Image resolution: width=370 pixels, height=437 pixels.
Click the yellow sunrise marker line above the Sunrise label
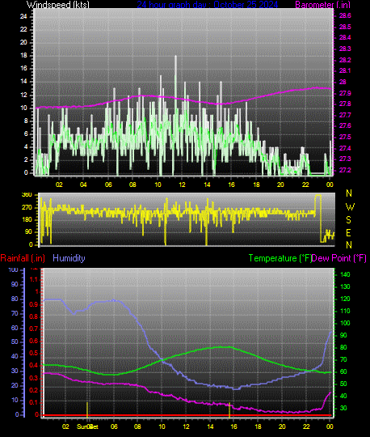[x=87, y=410]
